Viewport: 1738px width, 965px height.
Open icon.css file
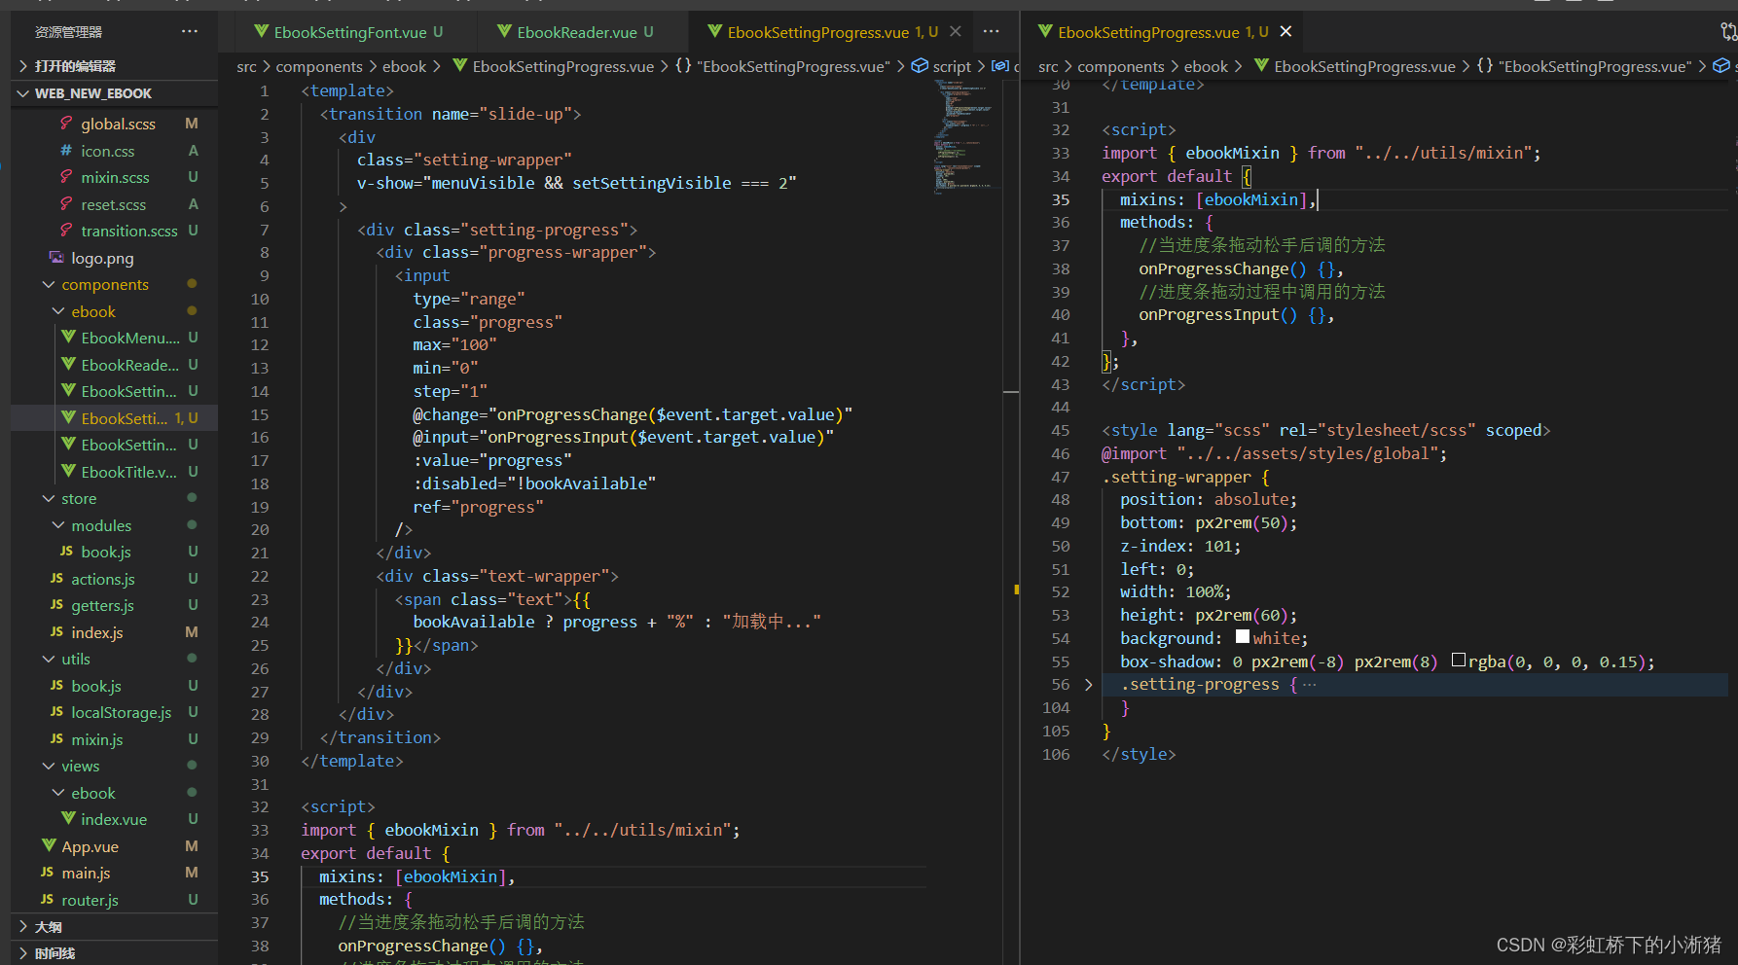pos(108,151)
